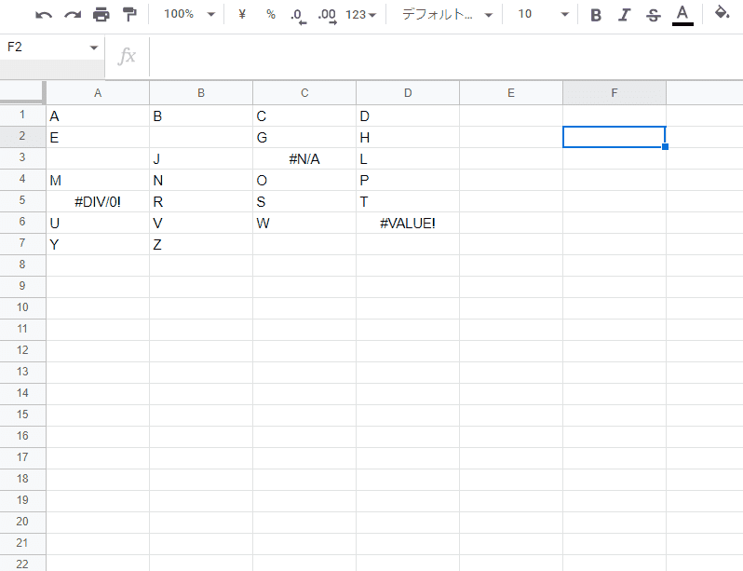
Task: Click cell B6 containing V
Action: click(201, 223)
